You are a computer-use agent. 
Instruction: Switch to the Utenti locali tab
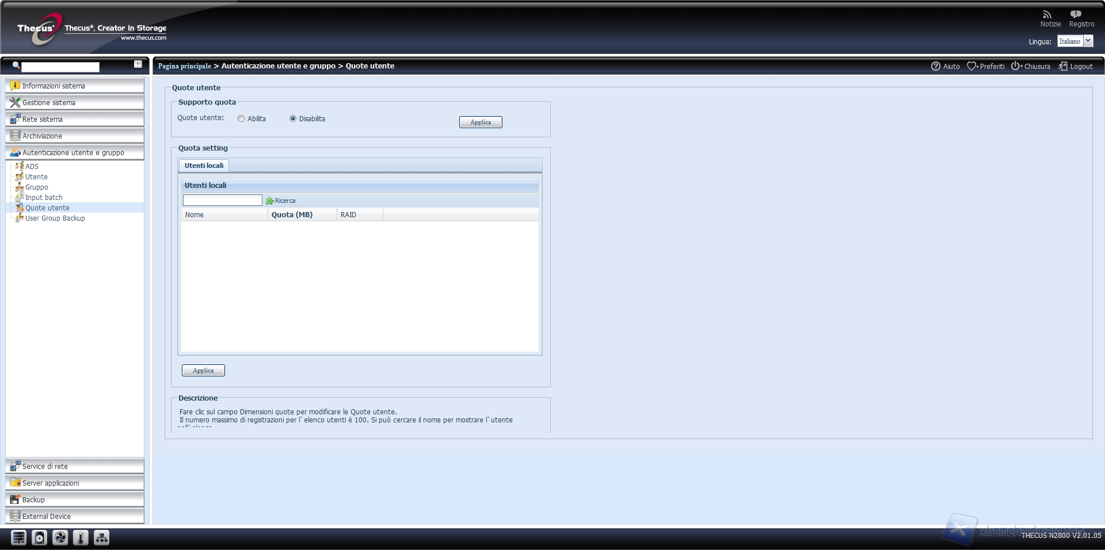[x=204, y=166]
